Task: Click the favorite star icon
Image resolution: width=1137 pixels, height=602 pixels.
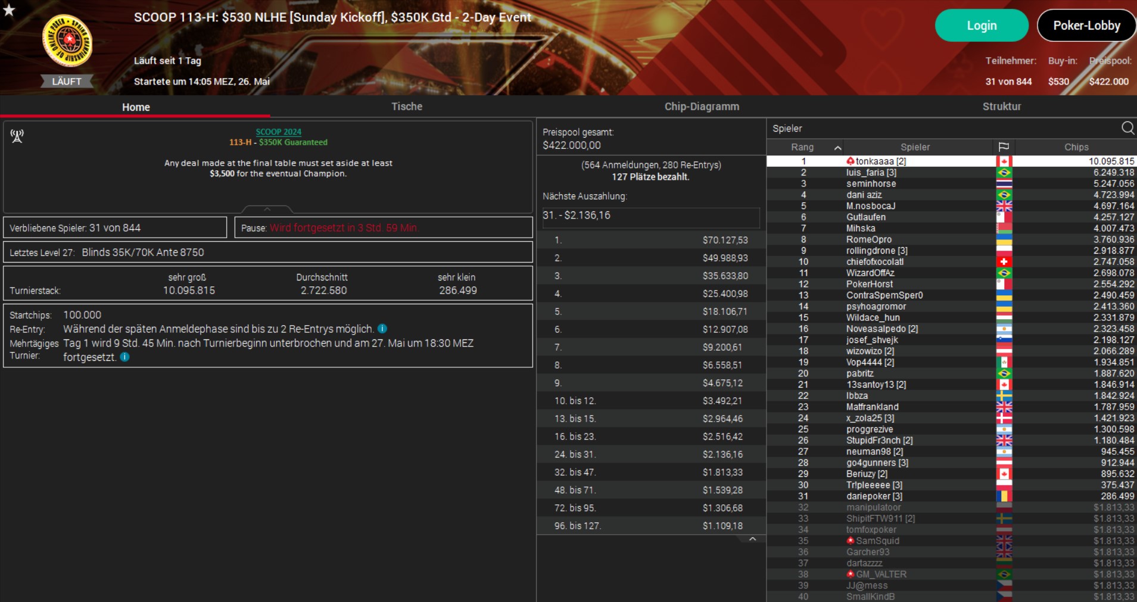Action: pos(8,10)
